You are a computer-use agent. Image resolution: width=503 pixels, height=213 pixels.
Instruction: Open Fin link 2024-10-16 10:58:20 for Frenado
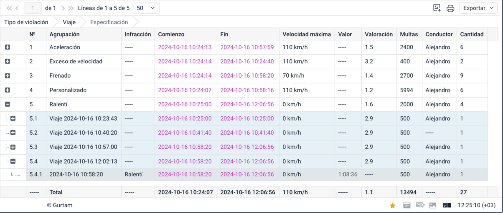[247, 76]
